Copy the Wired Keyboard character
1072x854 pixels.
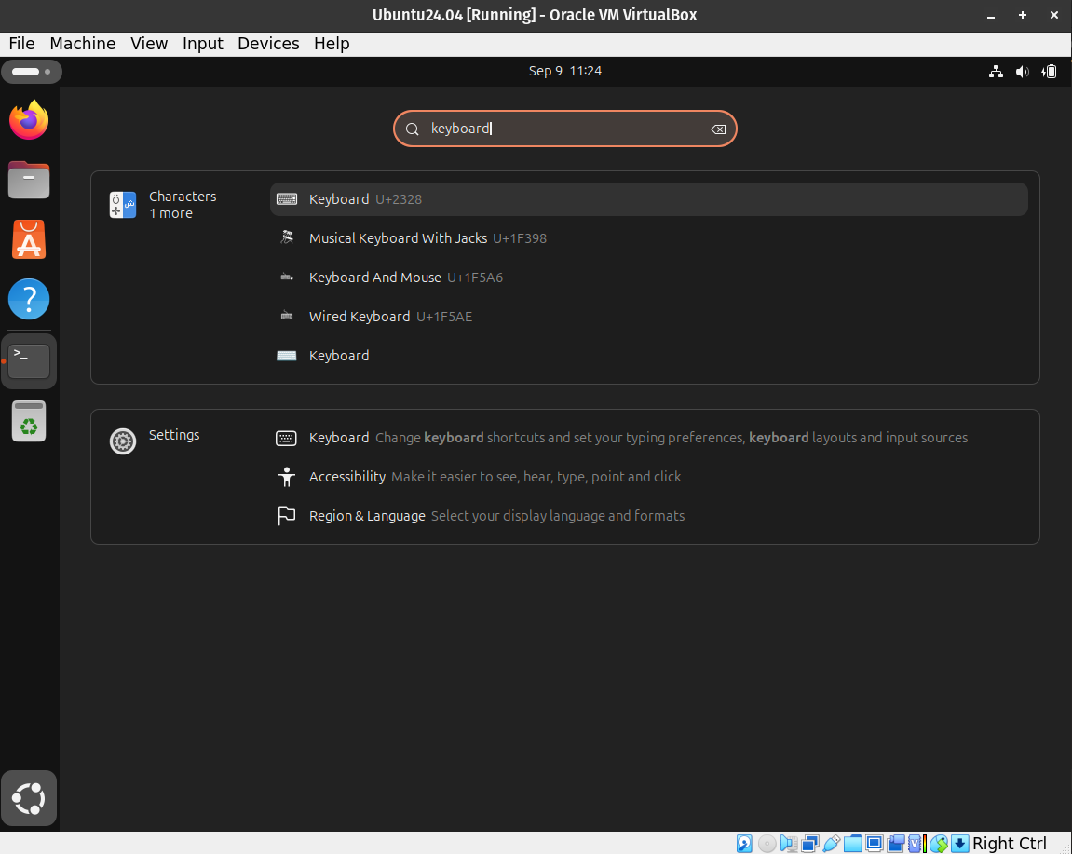tap(360, 317)
